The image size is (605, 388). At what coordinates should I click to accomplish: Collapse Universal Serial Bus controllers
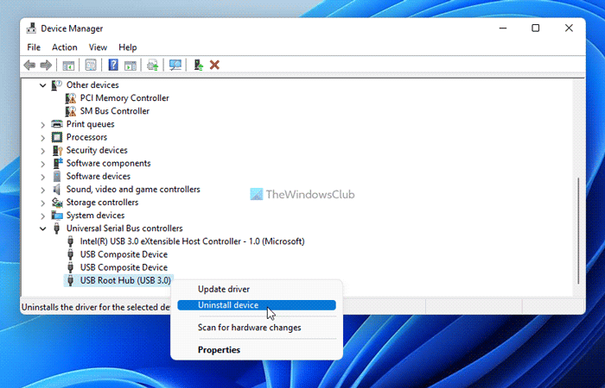[42, 228]
